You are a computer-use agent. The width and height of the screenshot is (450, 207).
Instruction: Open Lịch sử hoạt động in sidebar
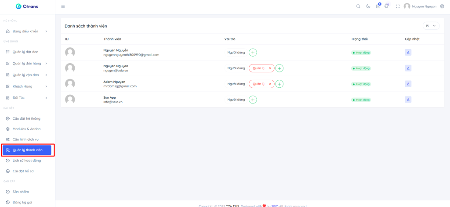(x=26, y=161)
